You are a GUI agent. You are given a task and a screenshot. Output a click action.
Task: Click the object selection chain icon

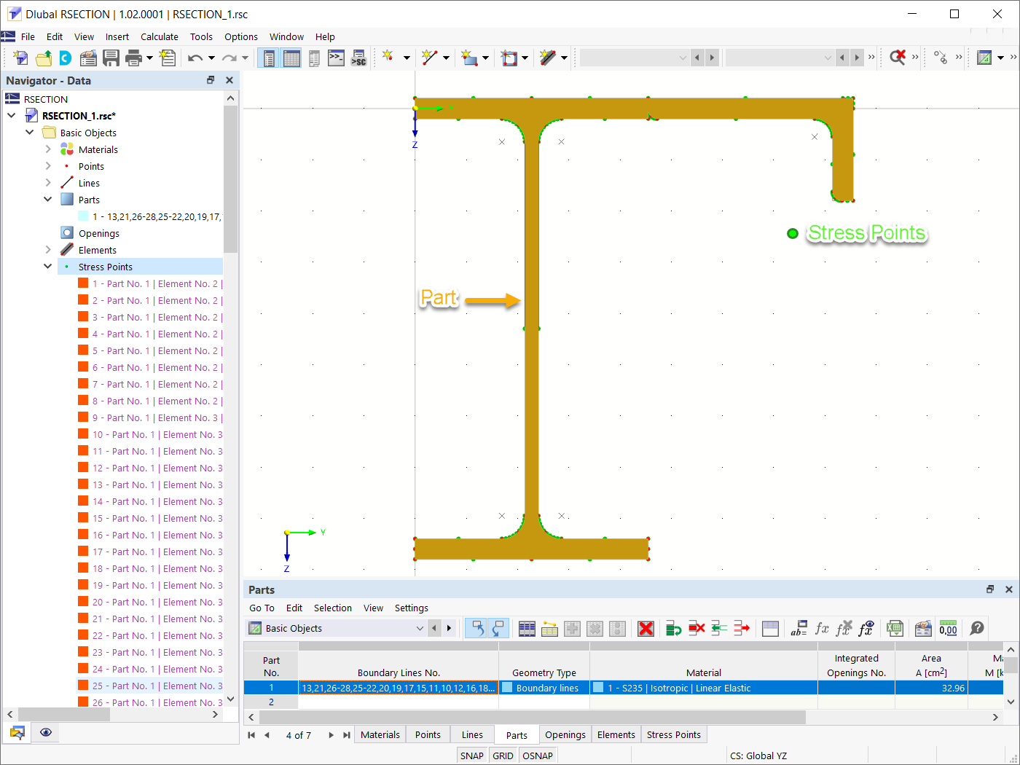coord(941,58)
